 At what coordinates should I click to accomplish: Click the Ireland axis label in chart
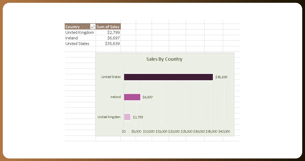click(115, 97)
